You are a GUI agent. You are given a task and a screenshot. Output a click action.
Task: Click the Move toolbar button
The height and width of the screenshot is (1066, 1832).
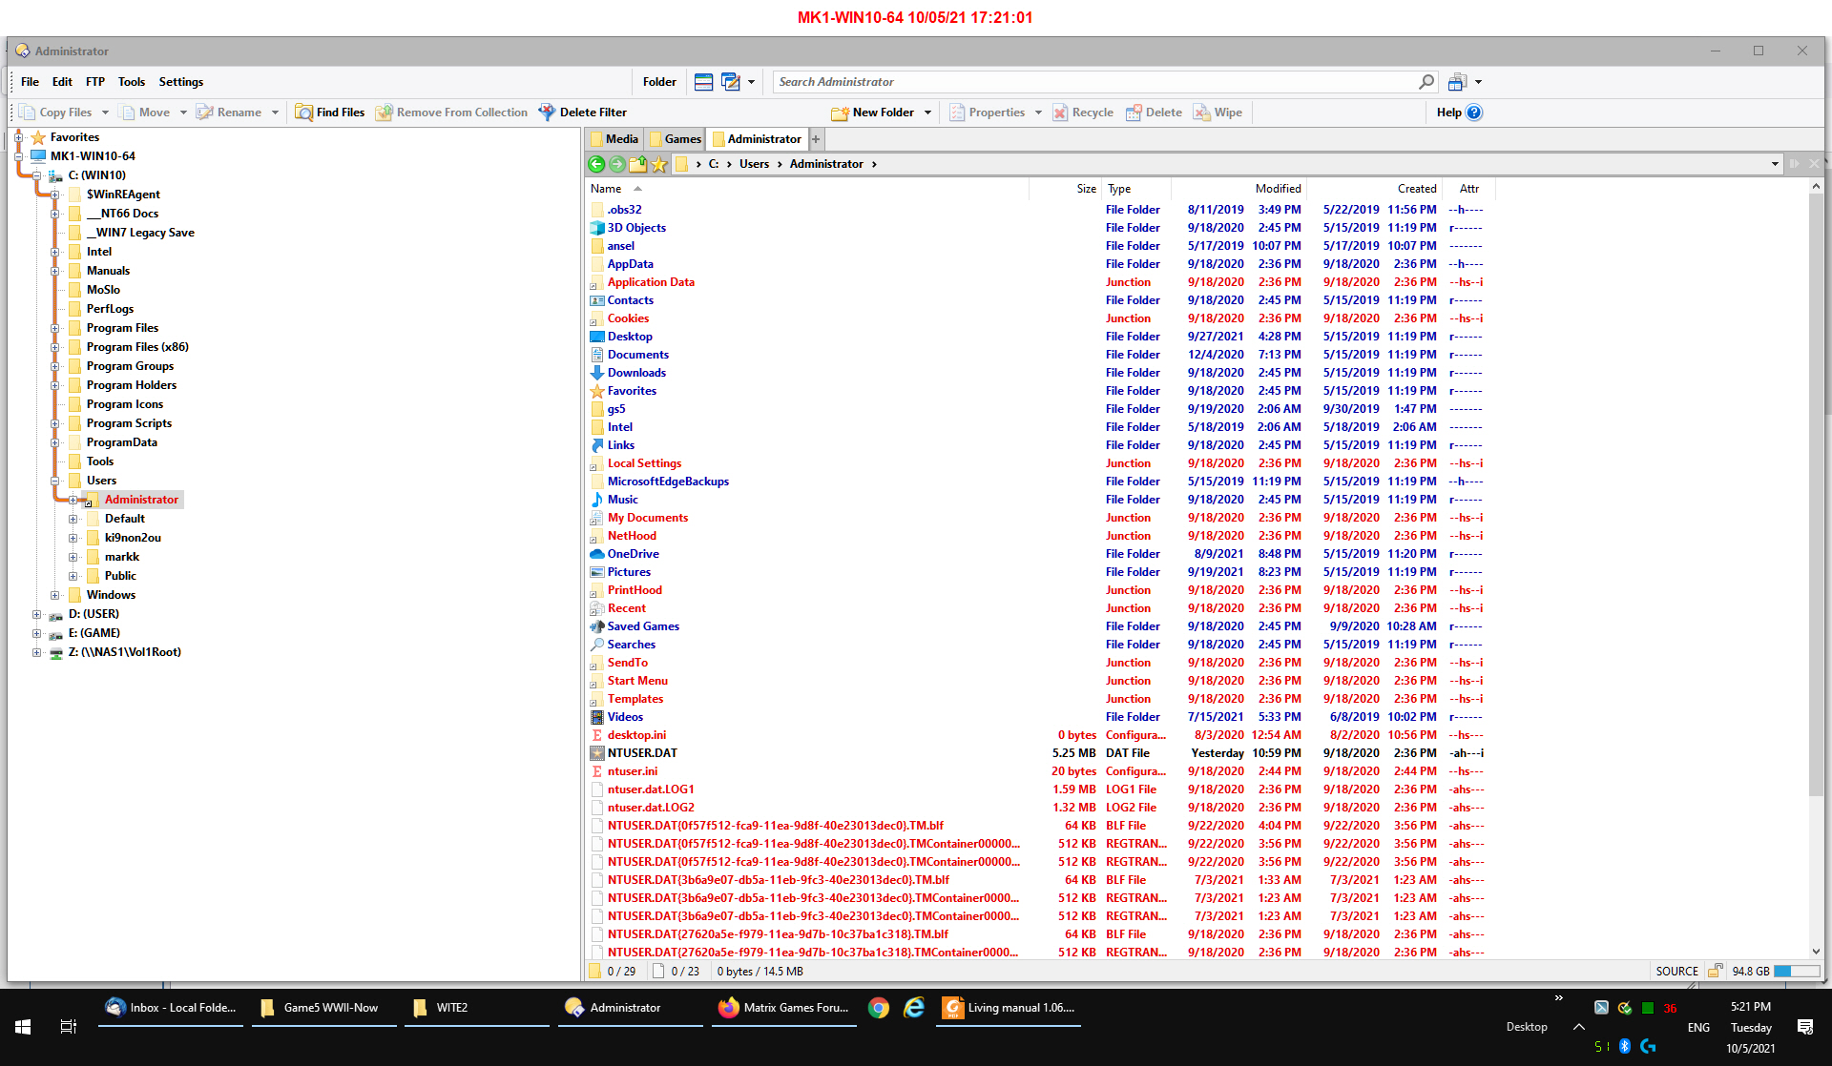(x=144, y=113)
